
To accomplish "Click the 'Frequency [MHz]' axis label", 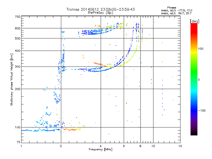I will [100, 149].
